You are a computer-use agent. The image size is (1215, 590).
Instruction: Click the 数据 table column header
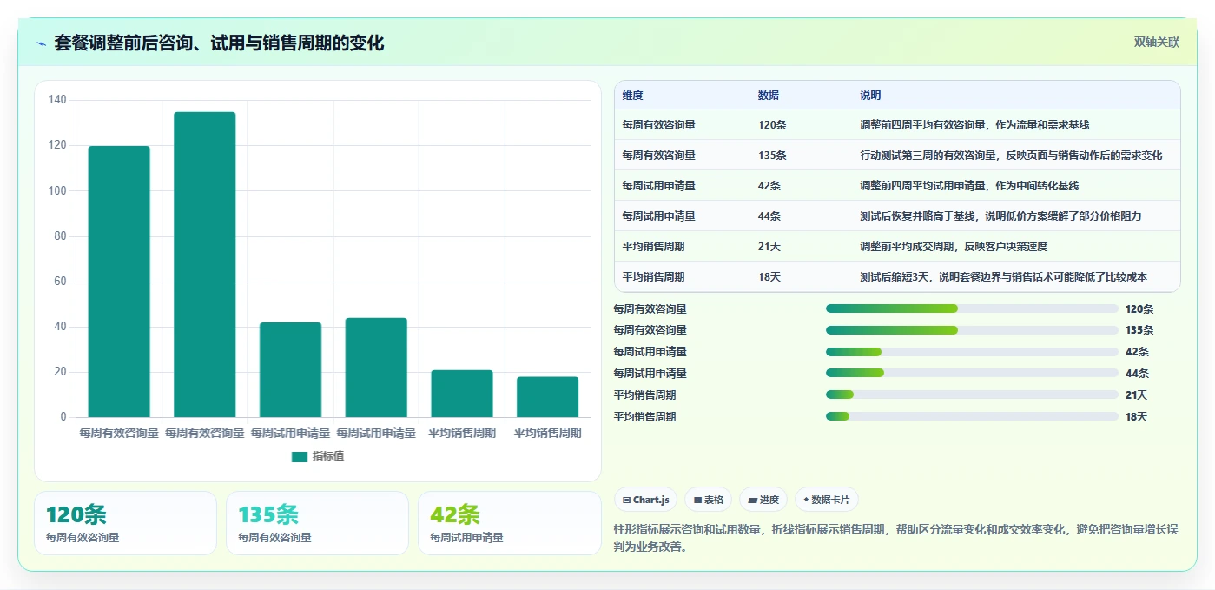[769, 96]
